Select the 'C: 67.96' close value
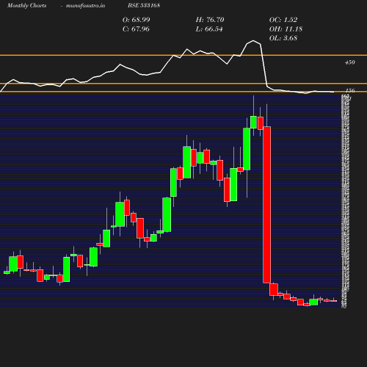The height and width of the screenshot is (367, 367). pyautogui.click(x=136, y=29)
